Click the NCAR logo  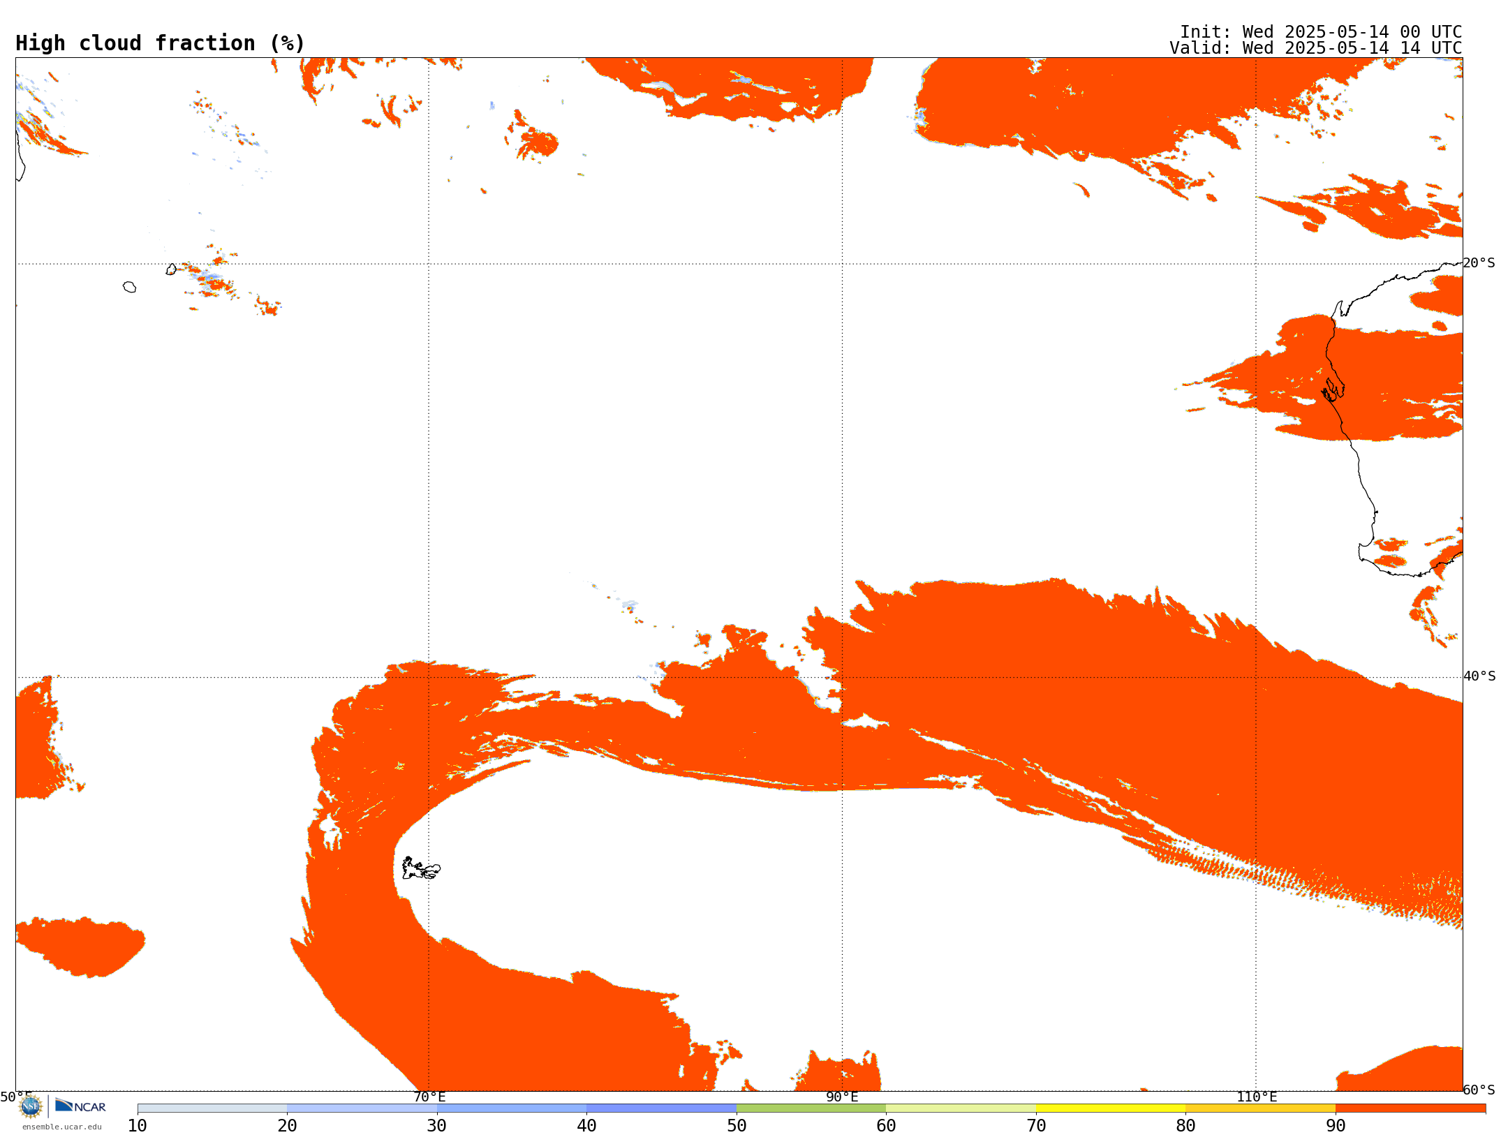(x=80, y=1106)
